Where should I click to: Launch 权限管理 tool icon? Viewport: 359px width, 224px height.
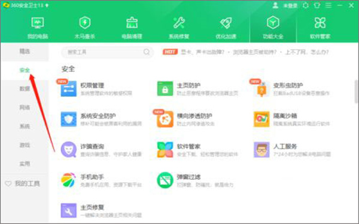68,88
